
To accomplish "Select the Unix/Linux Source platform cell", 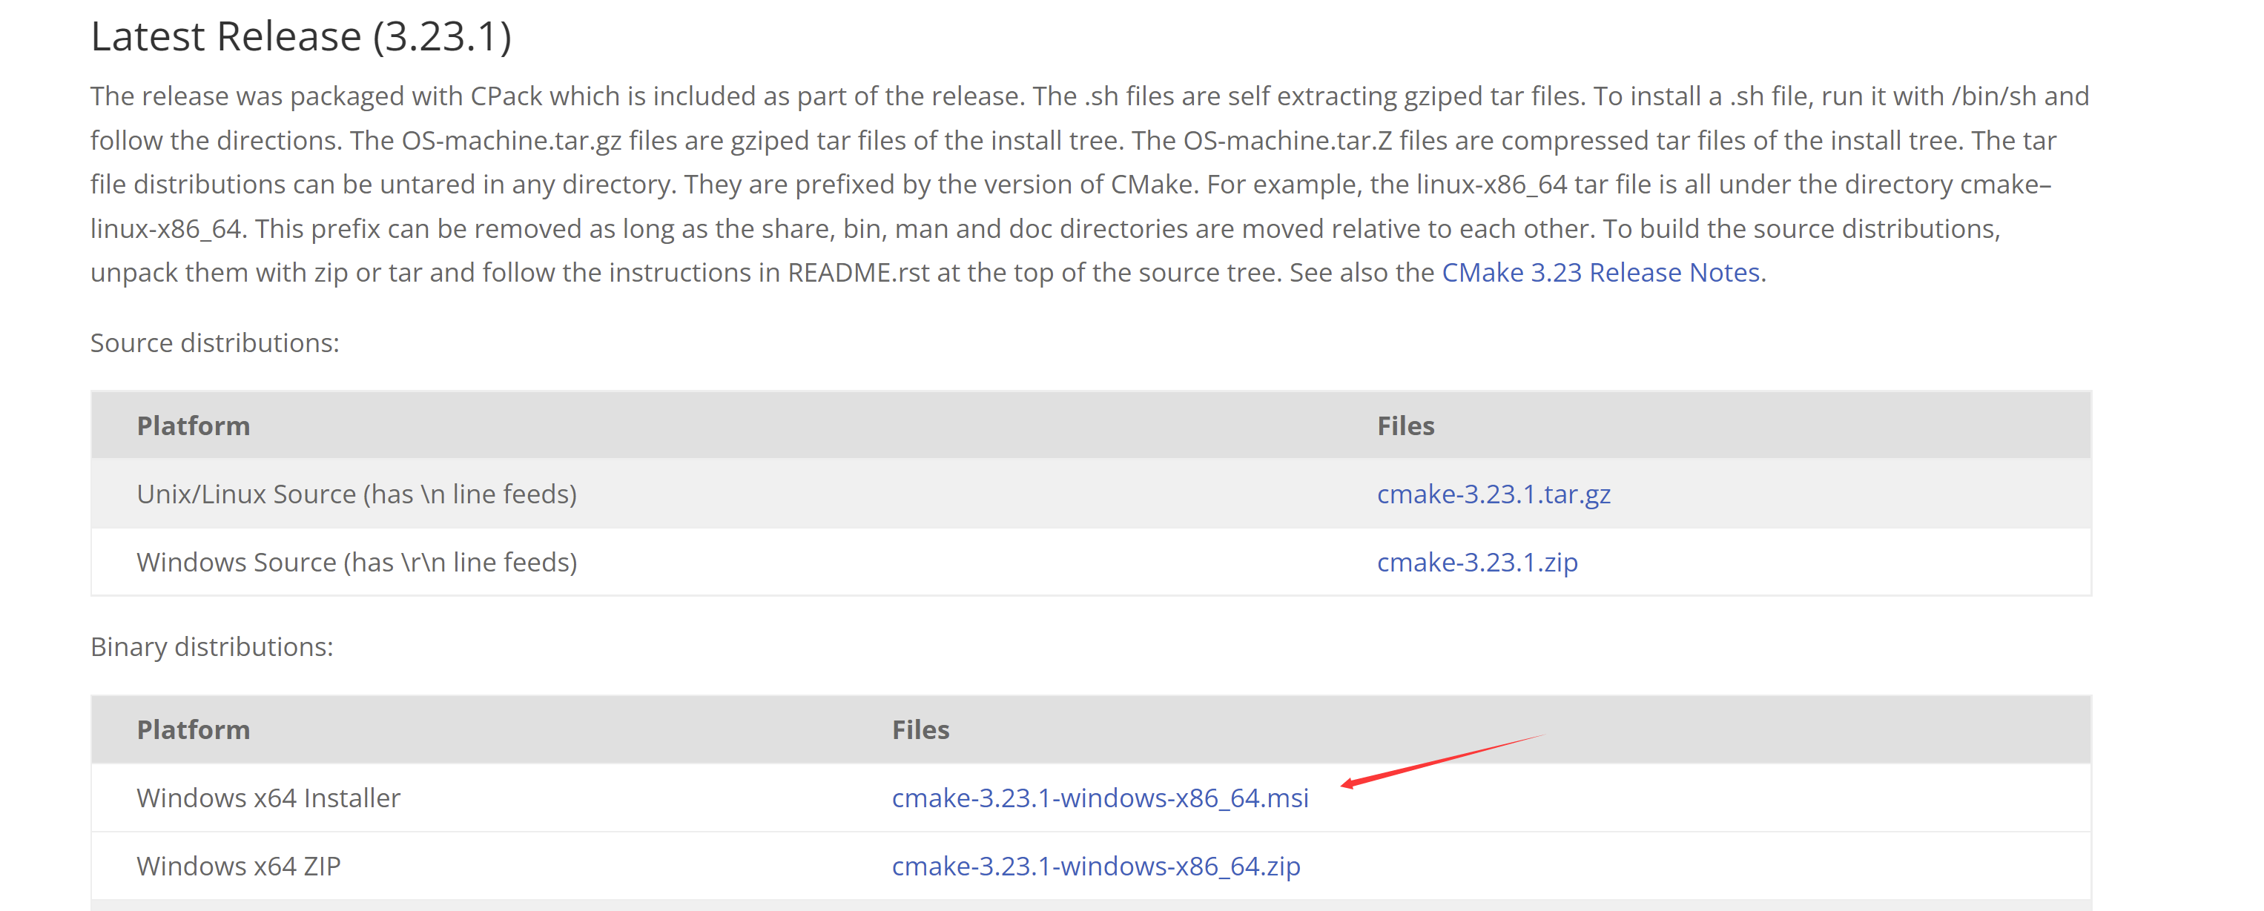I will click(x=357, y=494).
